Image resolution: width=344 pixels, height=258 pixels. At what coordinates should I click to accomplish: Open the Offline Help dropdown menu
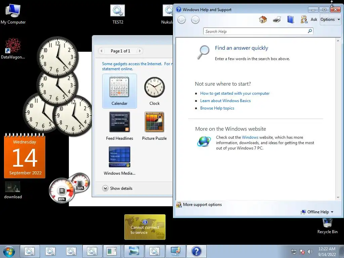click(317, 212)
